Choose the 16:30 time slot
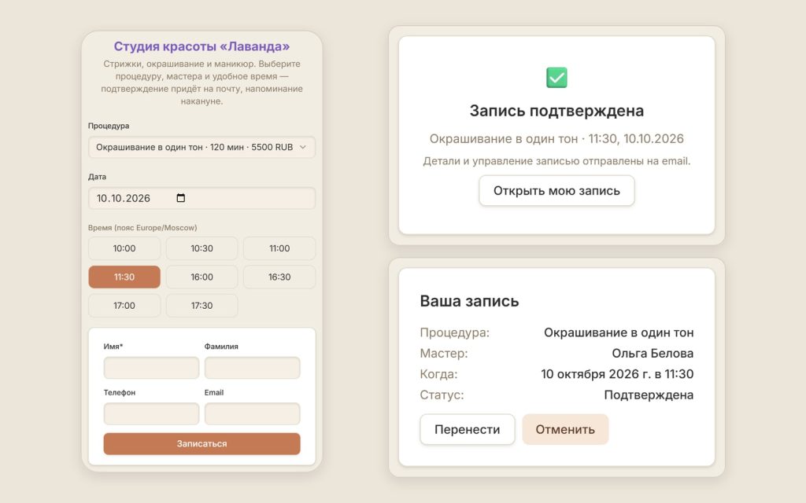The height and width of the screenshot is (503, 806). [279, 277]
